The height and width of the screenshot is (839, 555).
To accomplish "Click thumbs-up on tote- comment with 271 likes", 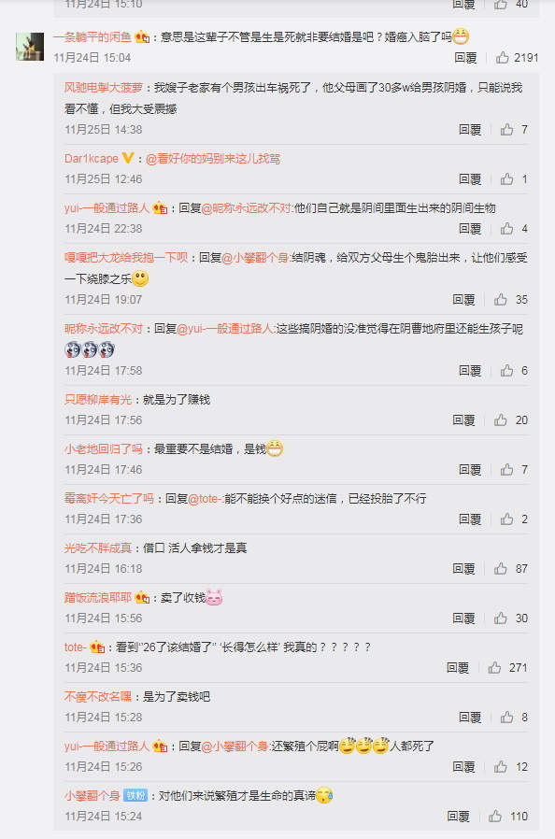I will pyautogui.click(x=494, y=667).
